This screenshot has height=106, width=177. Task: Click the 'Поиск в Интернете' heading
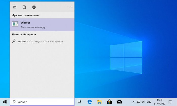tap(24, 35)
